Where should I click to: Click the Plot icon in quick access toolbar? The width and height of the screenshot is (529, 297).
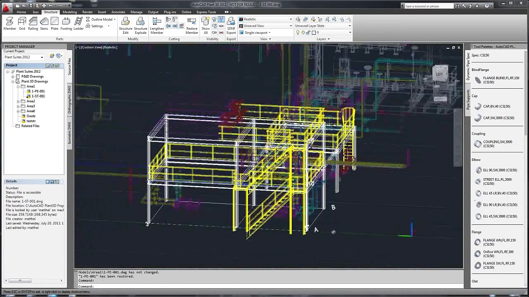point(44,6)
